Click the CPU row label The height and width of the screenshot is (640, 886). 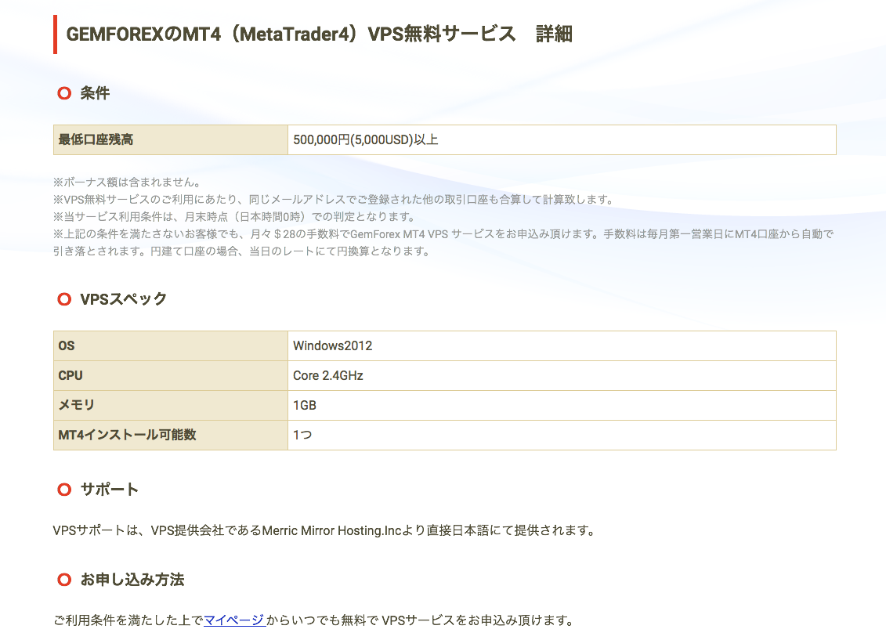tap(171, 376)
